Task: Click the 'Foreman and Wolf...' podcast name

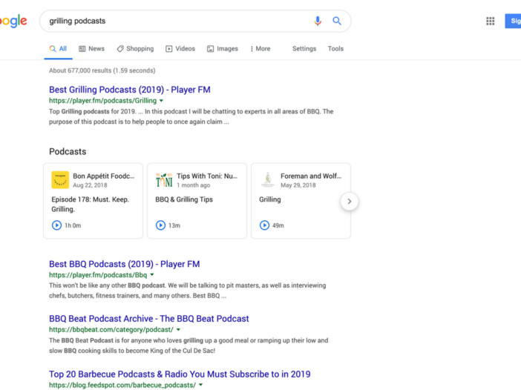Action: (x=311, y=176)
